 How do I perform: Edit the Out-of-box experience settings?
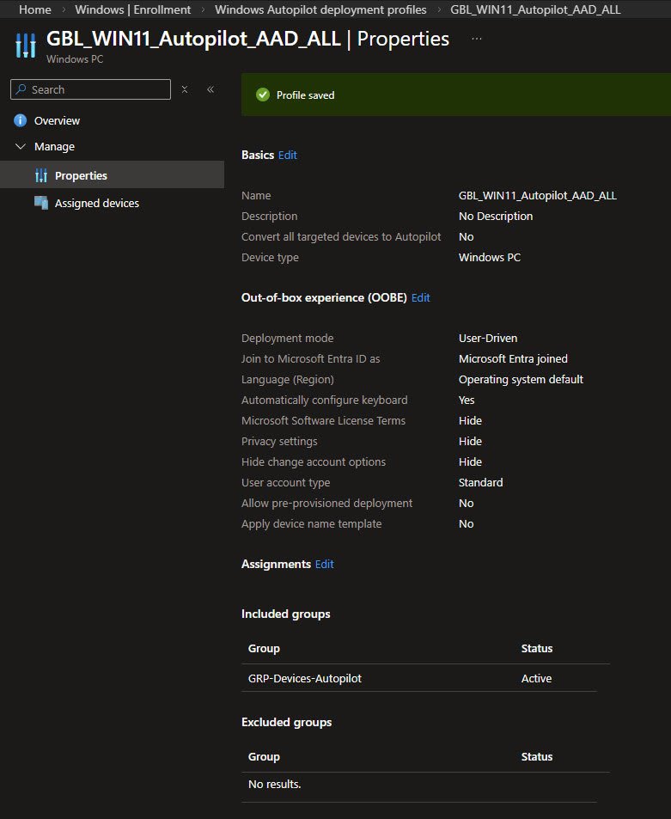pos(420,297)
